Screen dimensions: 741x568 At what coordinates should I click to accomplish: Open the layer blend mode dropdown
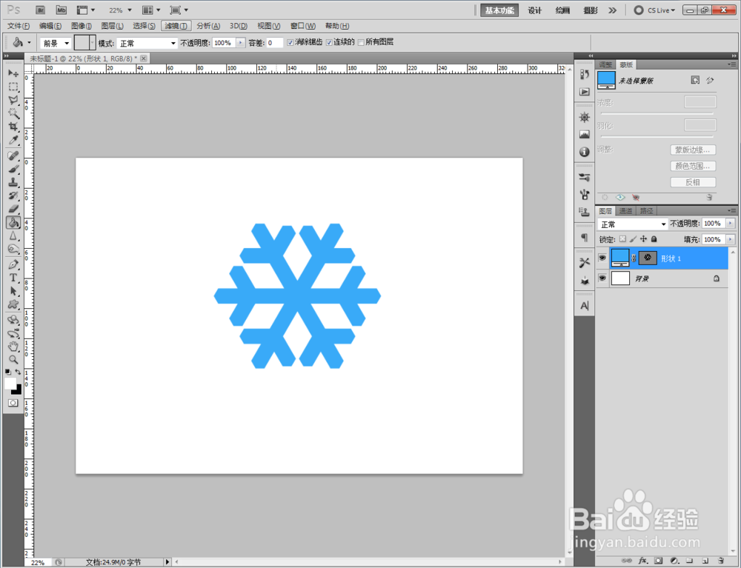coord(632,224)
